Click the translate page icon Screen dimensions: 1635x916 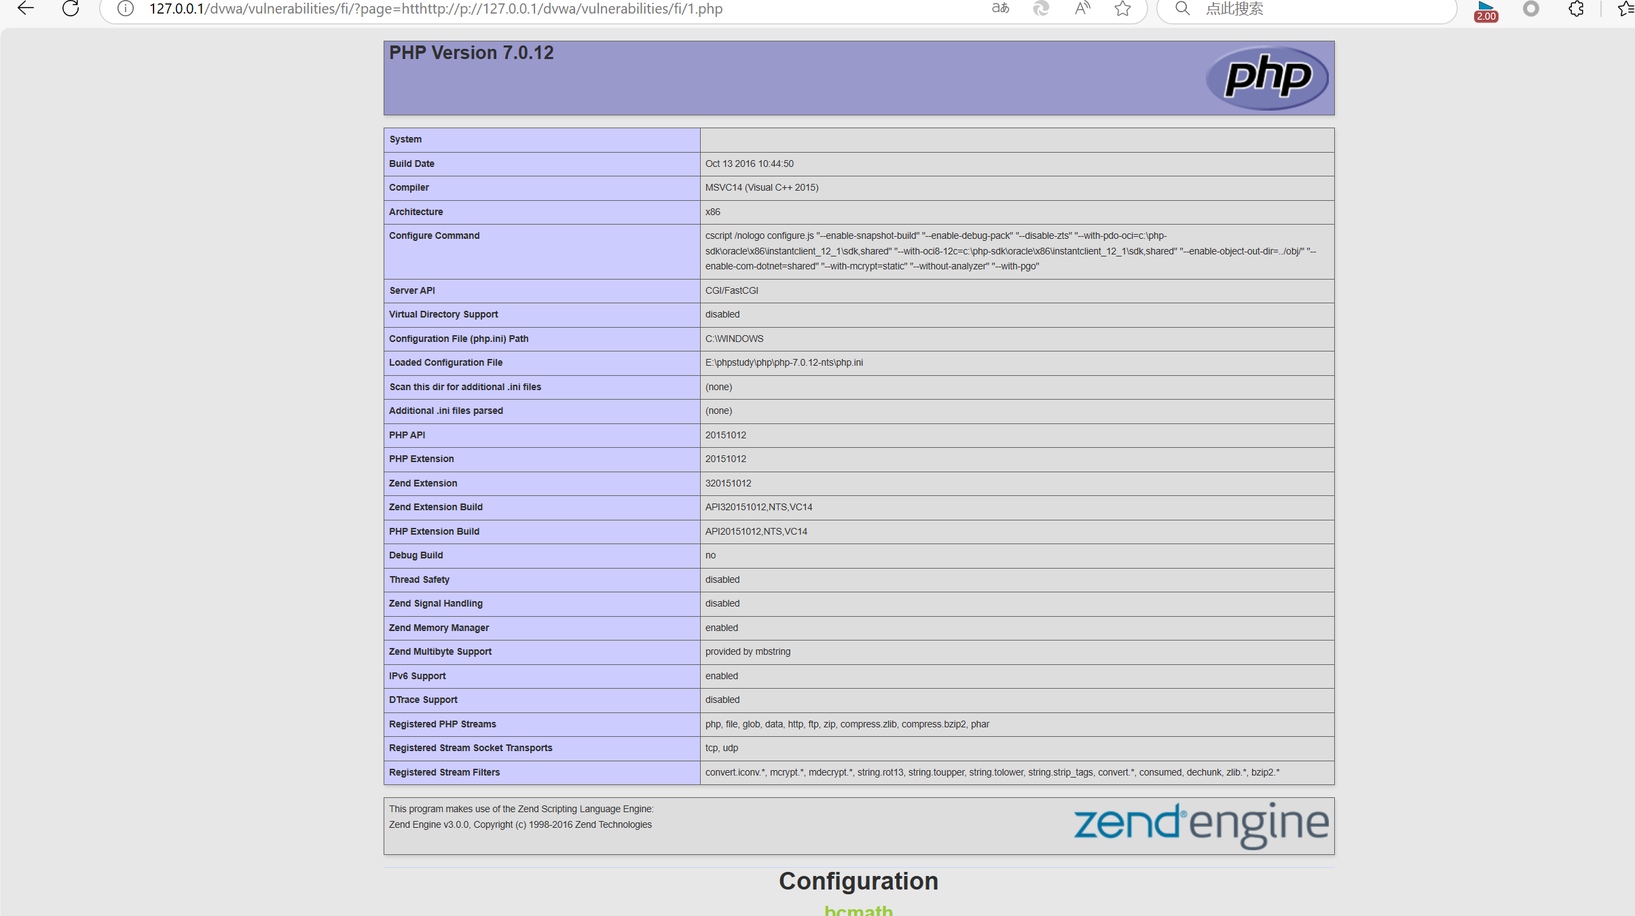[1000, 9]
